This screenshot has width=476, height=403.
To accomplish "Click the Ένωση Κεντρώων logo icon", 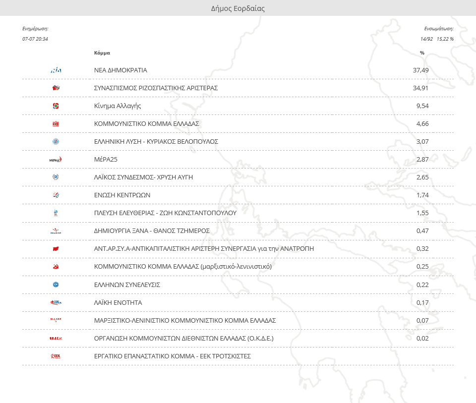I will pyautogui.click(x=56, y=195).
